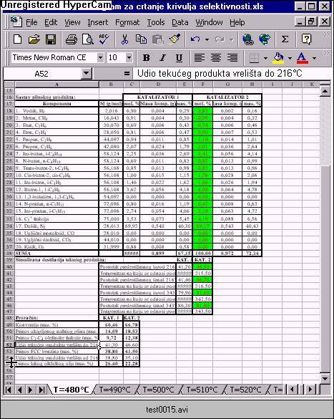Insert a hyperlink with the globe chain icon

tap(248, 39)
